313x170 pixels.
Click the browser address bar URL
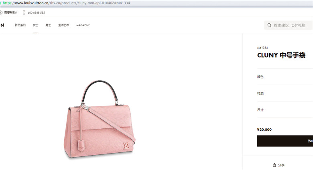(66, 3)
